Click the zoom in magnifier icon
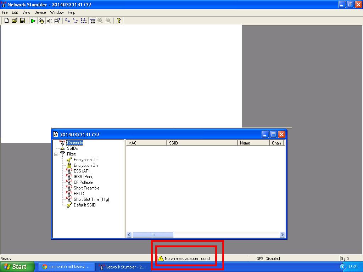This screenshot has height=272, width=363. click(100, 21)
